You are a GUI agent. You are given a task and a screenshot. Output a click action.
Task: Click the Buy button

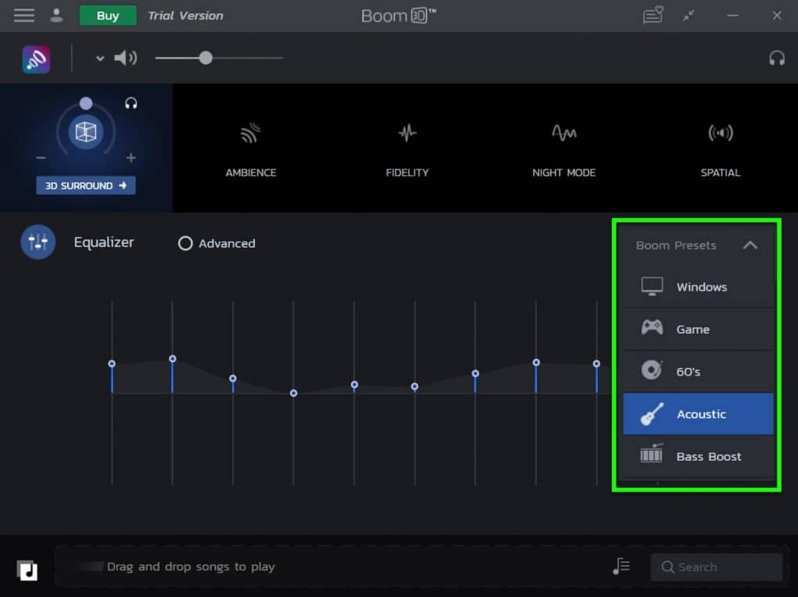(108, 15)
